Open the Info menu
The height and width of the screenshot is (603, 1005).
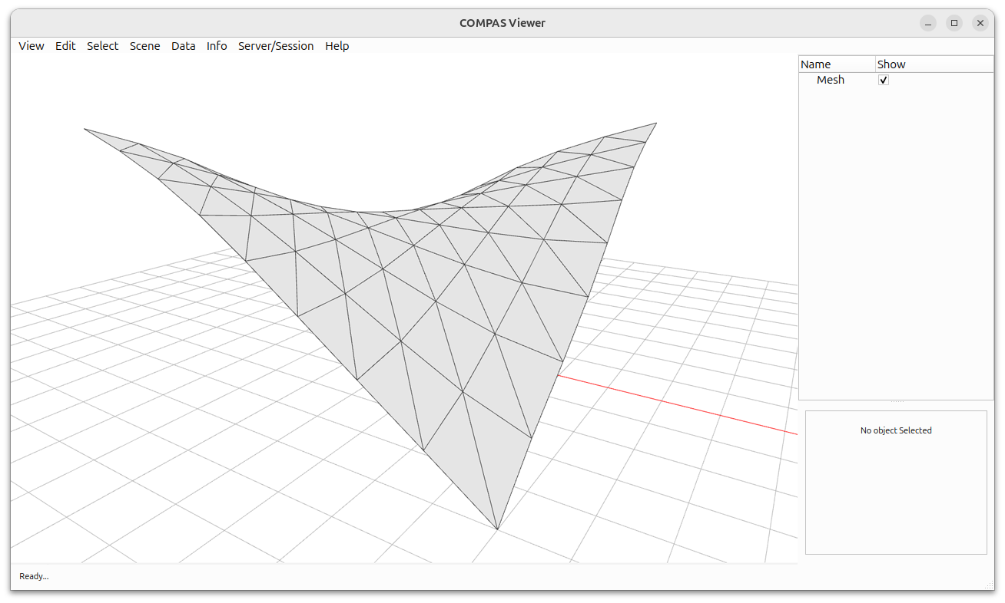tap(216, 46)
